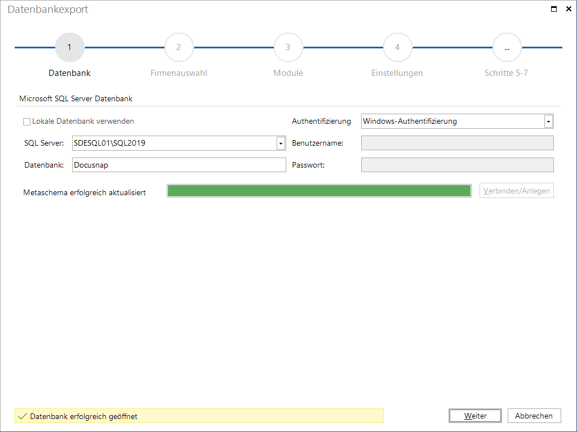Click the Weiter button
The image size is (577, 432).
coord(475,416)
